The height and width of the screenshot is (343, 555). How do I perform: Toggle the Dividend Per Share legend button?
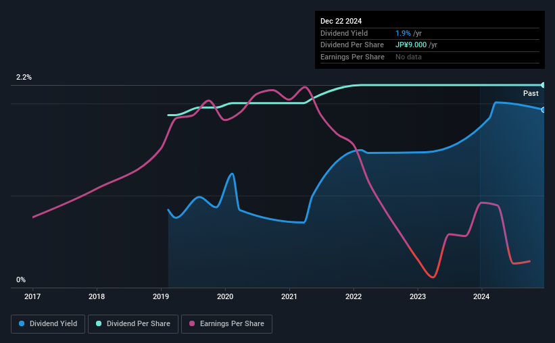tap(133, 324)
